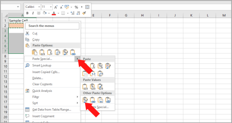This screenshot has width=232, height=123.
Task: Open the Fill Color dropdown arrow
Action: coord(49,13)
